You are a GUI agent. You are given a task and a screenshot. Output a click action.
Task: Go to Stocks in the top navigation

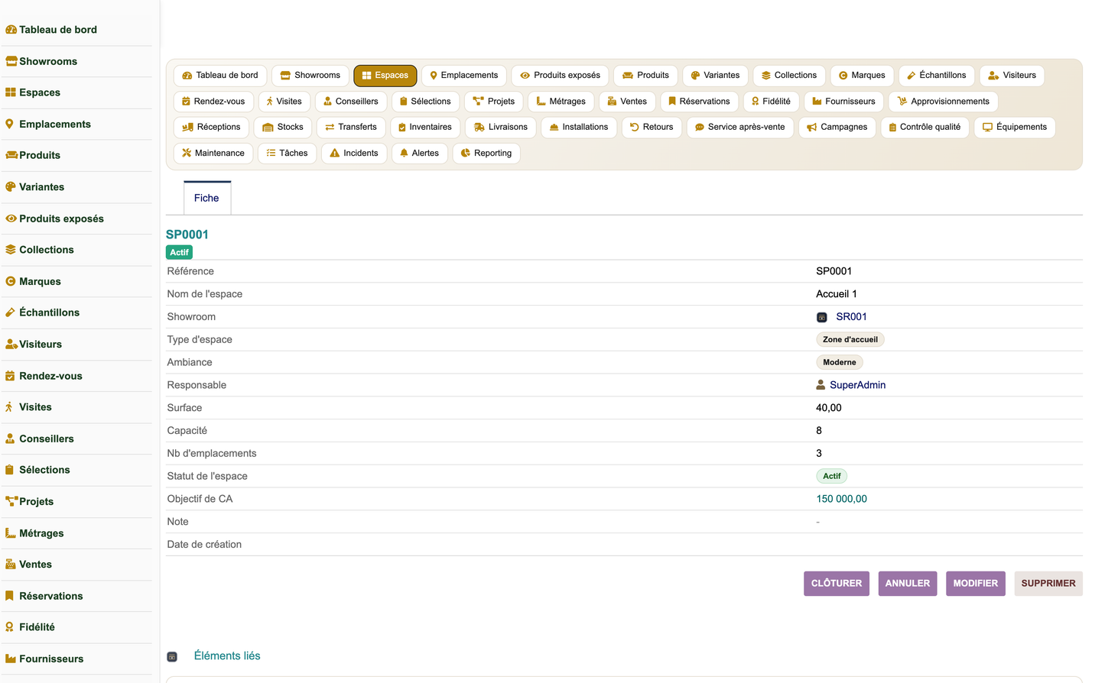point(283,127)
